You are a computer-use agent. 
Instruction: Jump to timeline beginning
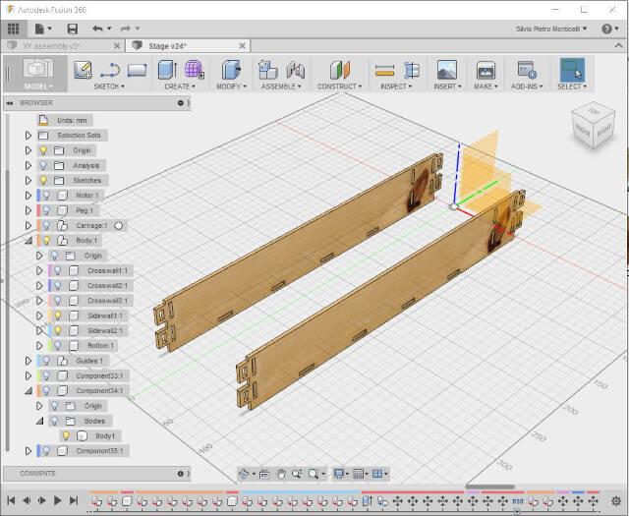[x=11, y=500]
